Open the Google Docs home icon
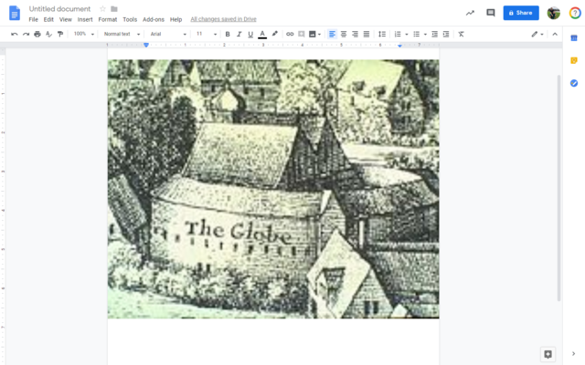This screenshot has width=585, height=365. tap(15, 13)
